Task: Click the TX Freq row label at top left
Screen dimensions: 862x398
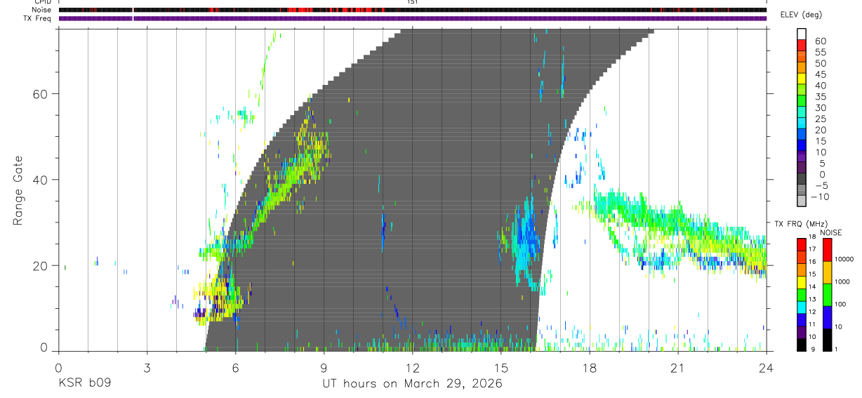Action: click(39, 18)
